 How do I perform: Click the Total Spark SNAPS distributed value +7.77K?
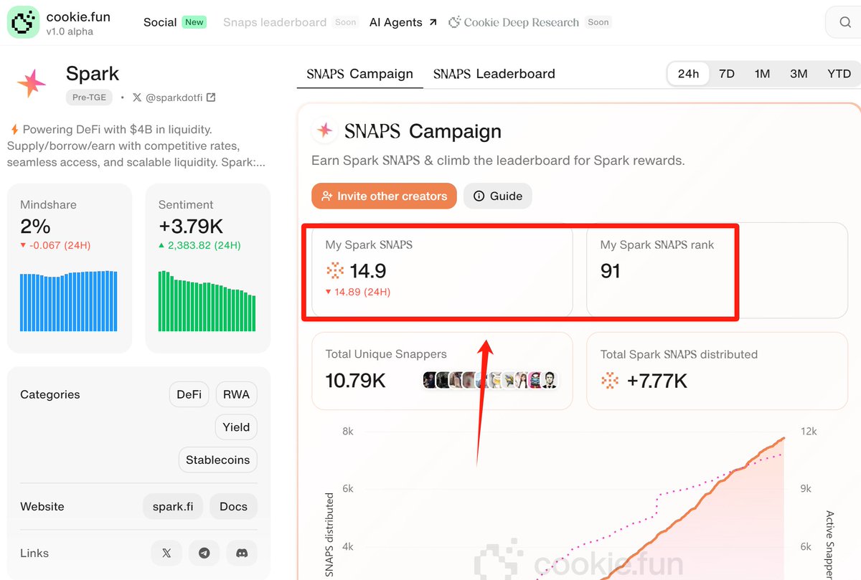[x=657, y=381]
